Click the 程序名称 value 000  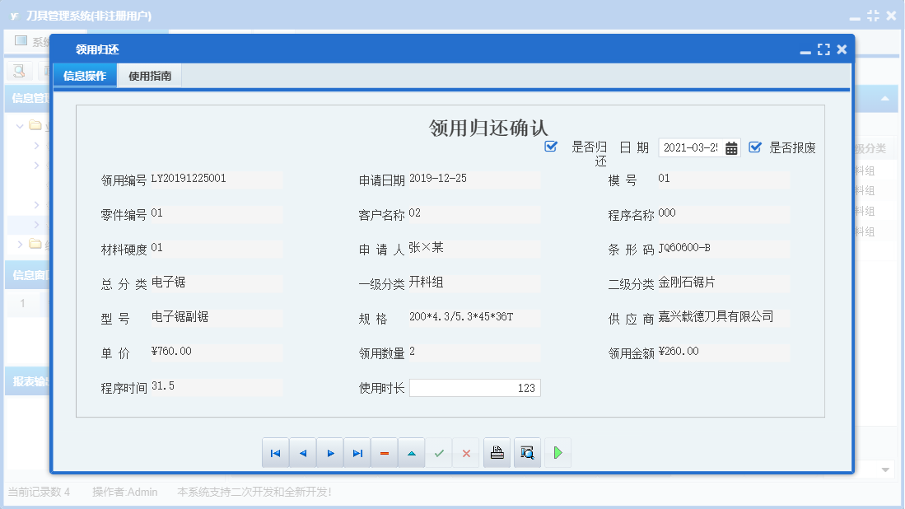(x=667, y=213)
